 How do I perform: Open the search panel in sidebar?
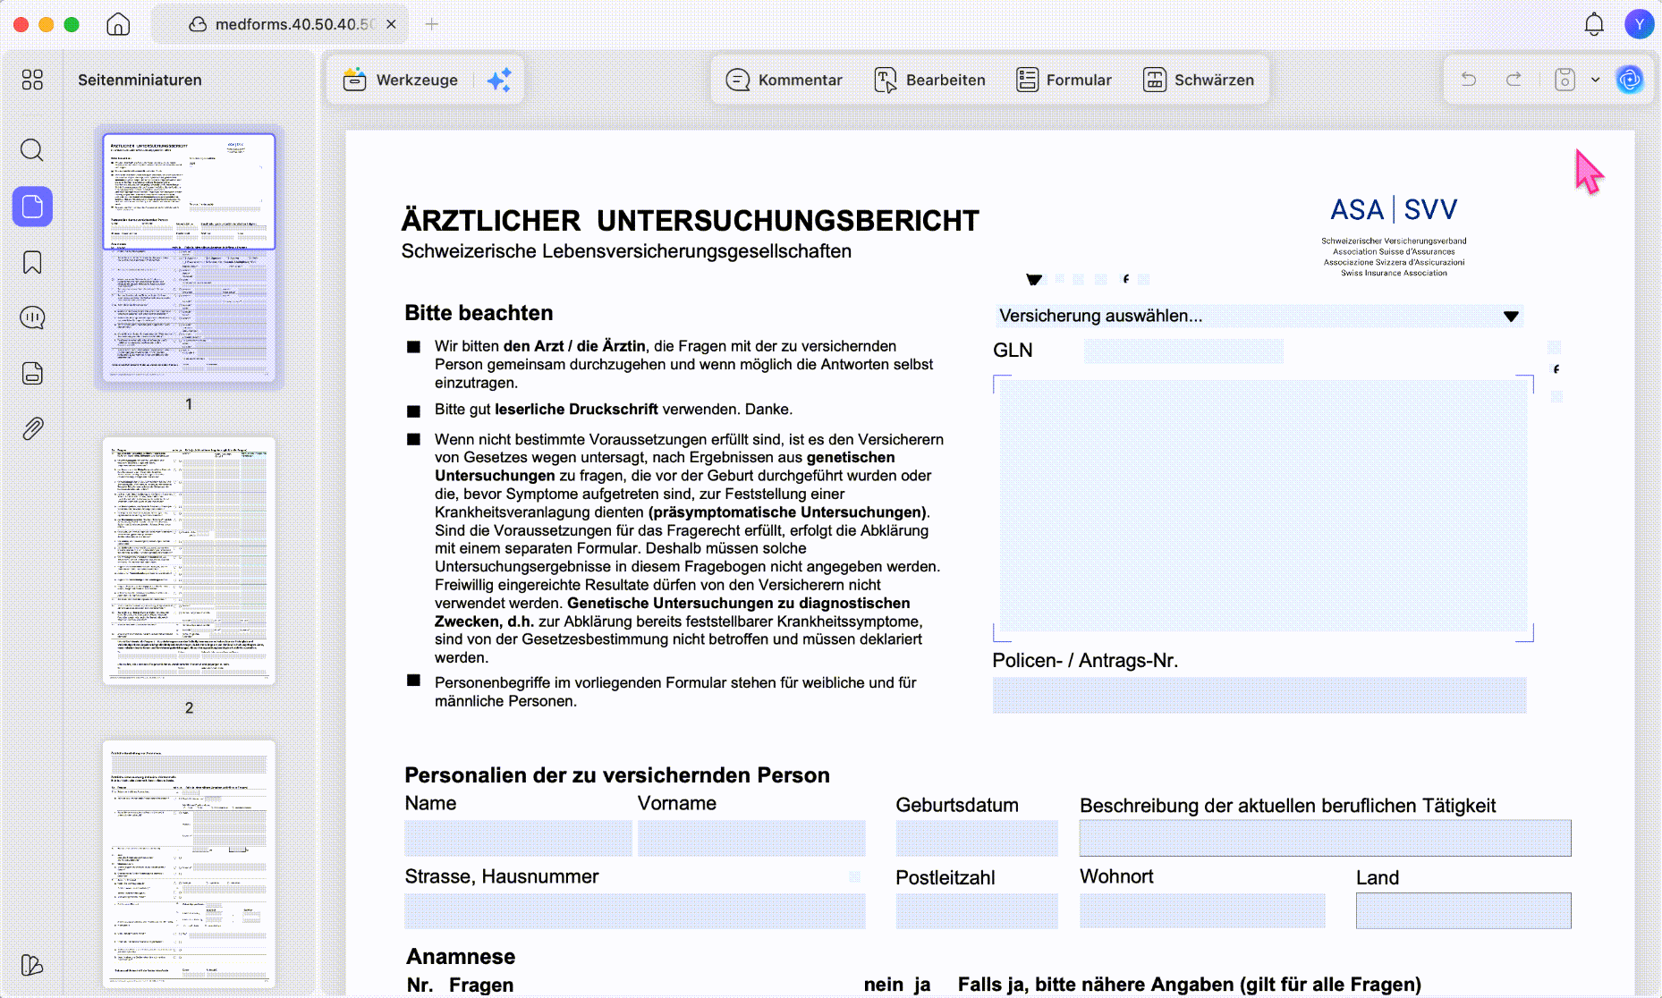(x=32, y=150)
